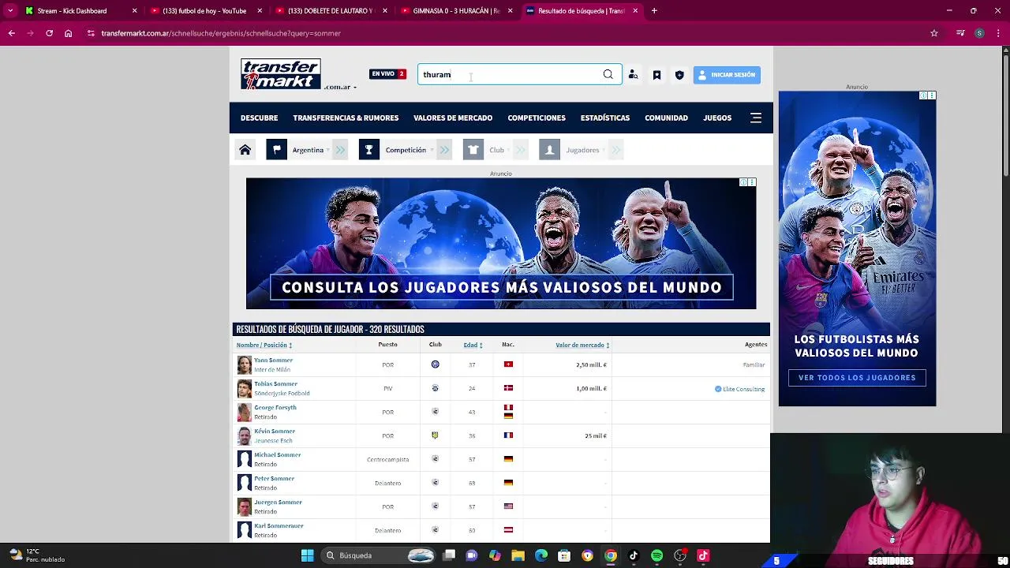Open Juergen Sommer player link
Image resolution: width=1010 pixels, height=568 pixels.
pos(278,502)
